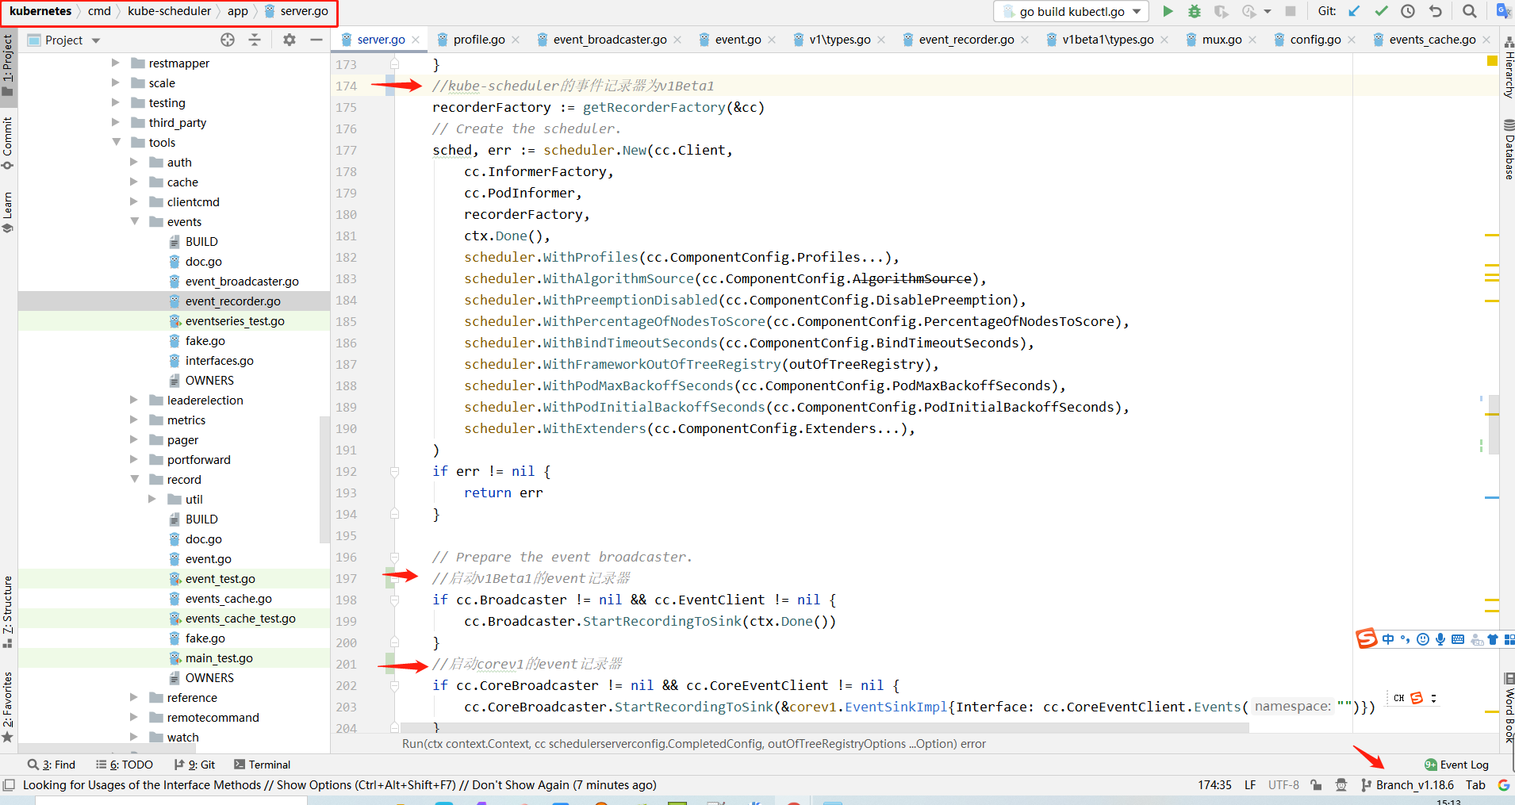Commit changes with the Git checkmark icon
Viewport: 1515px width, 805px height.
pos(1381,11)
